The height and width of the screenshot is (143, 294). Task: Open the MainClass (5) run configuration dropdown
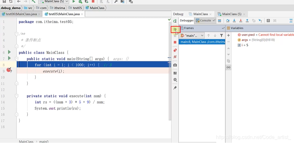point(54,1)
